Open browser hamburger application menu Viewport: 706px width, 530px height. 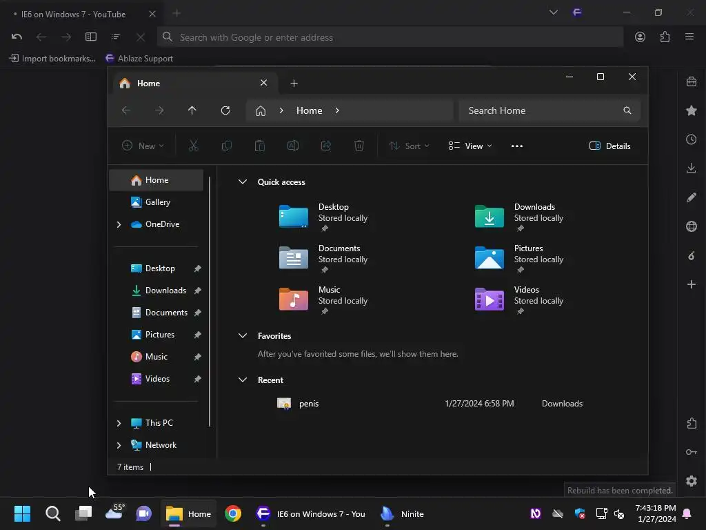point(689,37)
